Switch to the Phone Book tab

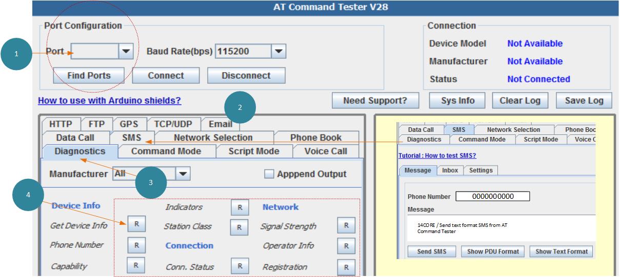pyautogui.click(x=316, y=137)
